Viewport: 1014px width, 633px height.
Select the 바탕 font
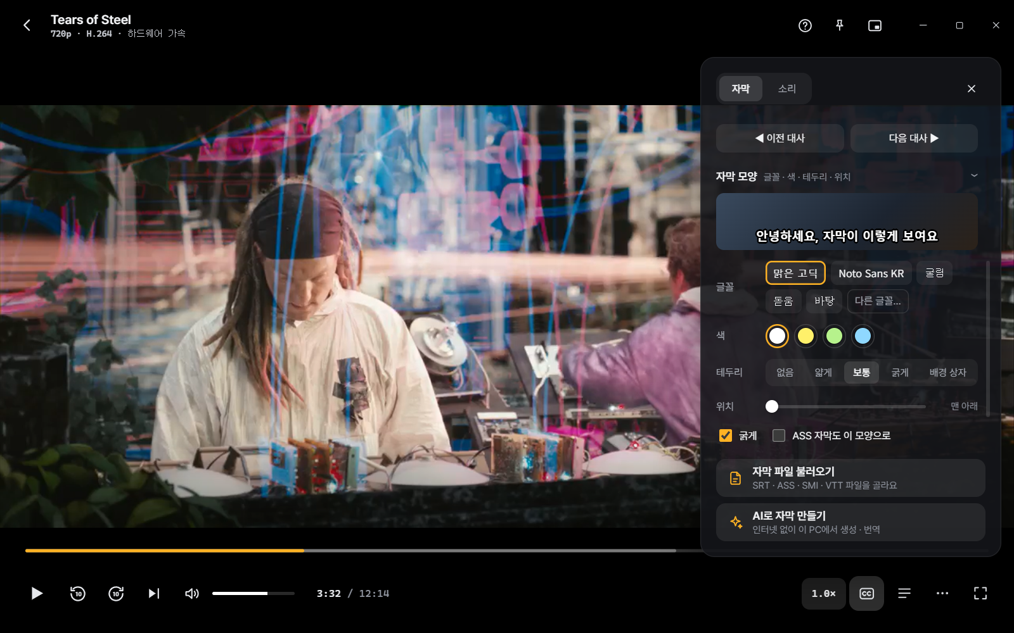click(x=824, y=301)
